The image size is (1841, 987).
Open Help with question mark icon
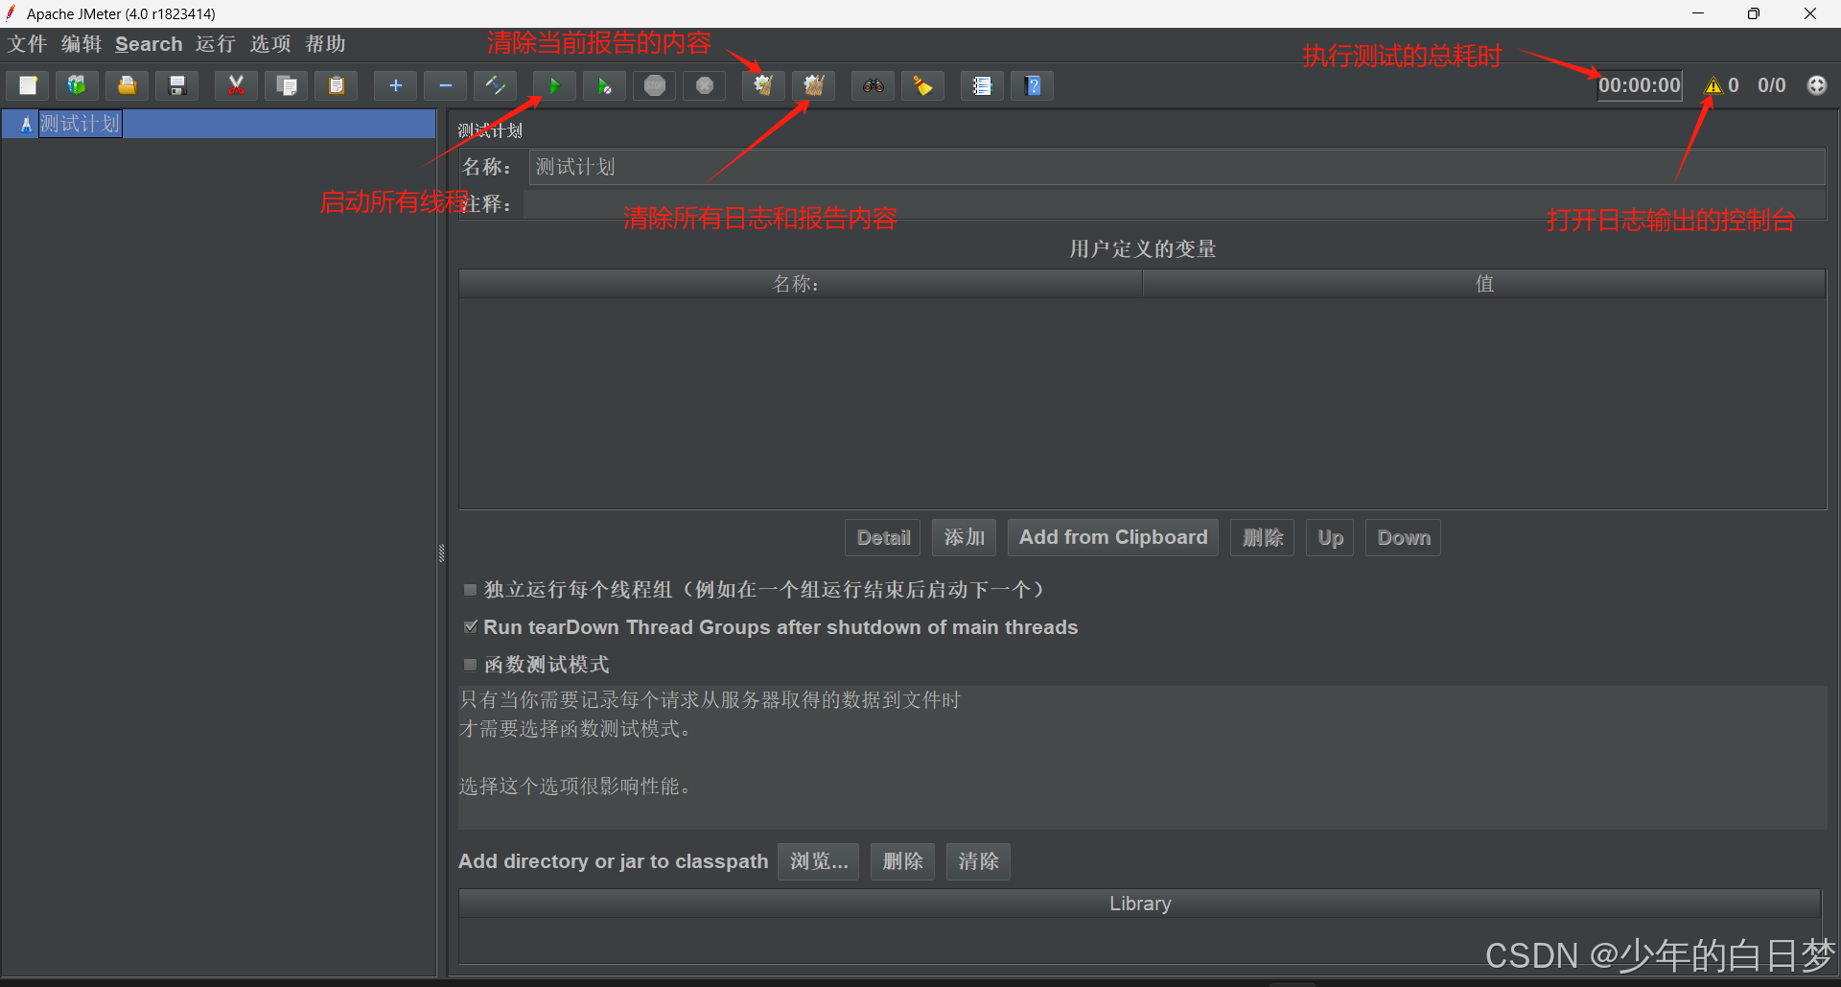point(1033,85)
